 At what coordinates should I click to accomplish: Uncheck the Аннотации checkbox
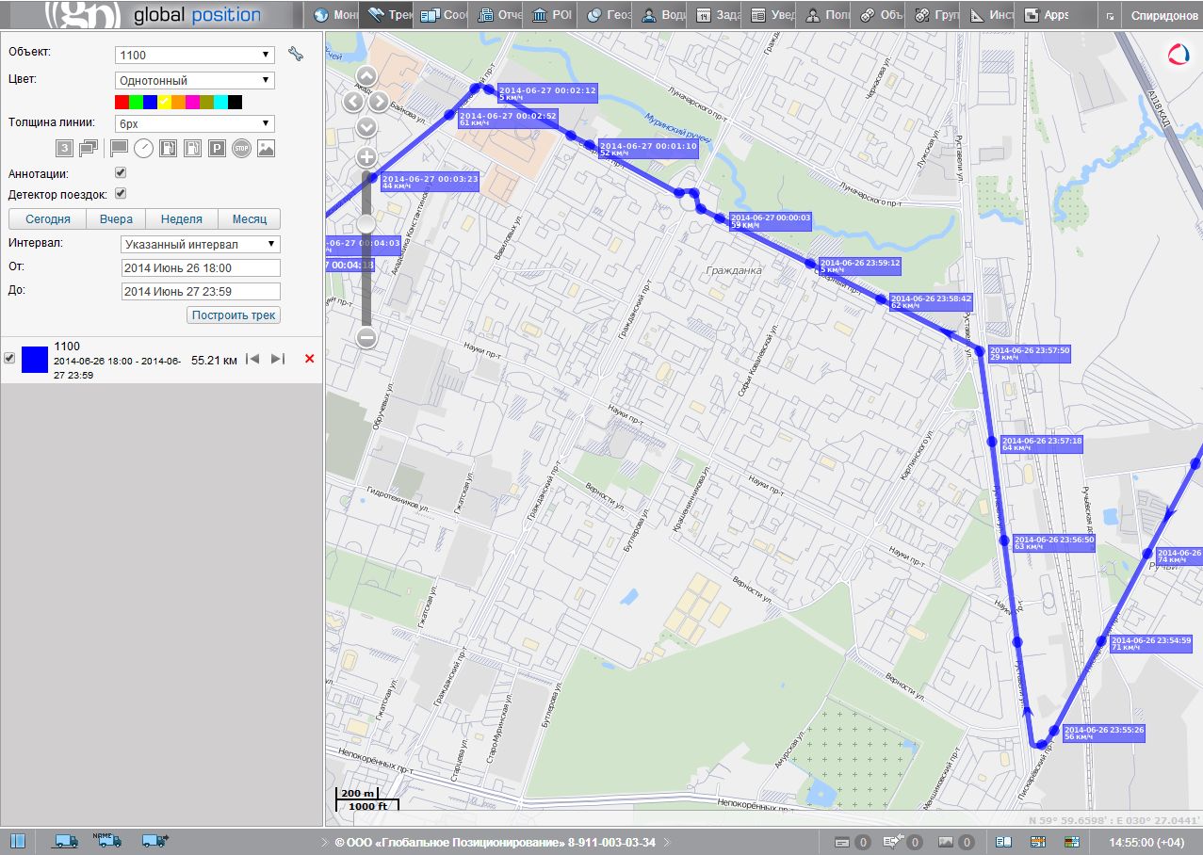(121, 173)
